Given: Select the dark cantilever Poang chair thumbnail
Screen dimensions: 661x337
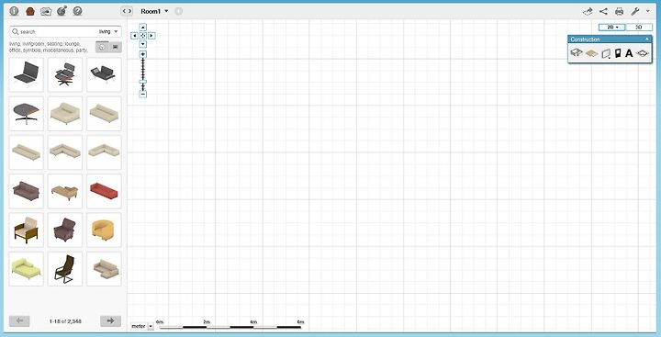Looking at the screenshot, I should pyautogui.click(x=65, y=269).
